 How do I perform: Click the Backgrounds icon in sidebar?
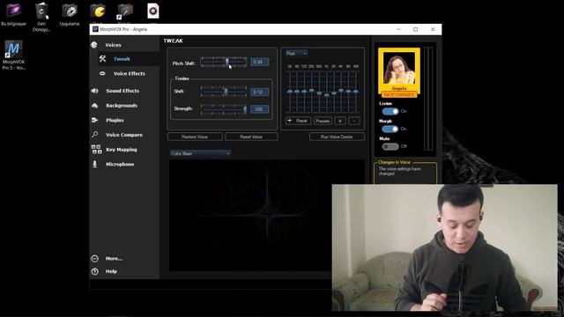[x=94, y=106]
